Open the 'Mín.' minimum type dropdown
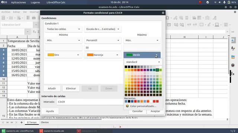Viewport: 238px width, 133px height. tap(64, 40)
